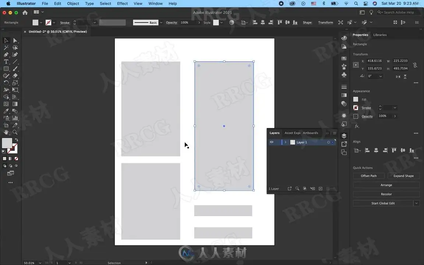Open Recolor Artwork wheel icon
The width and height of the screenshot is (424, 265).
[232, 22]
